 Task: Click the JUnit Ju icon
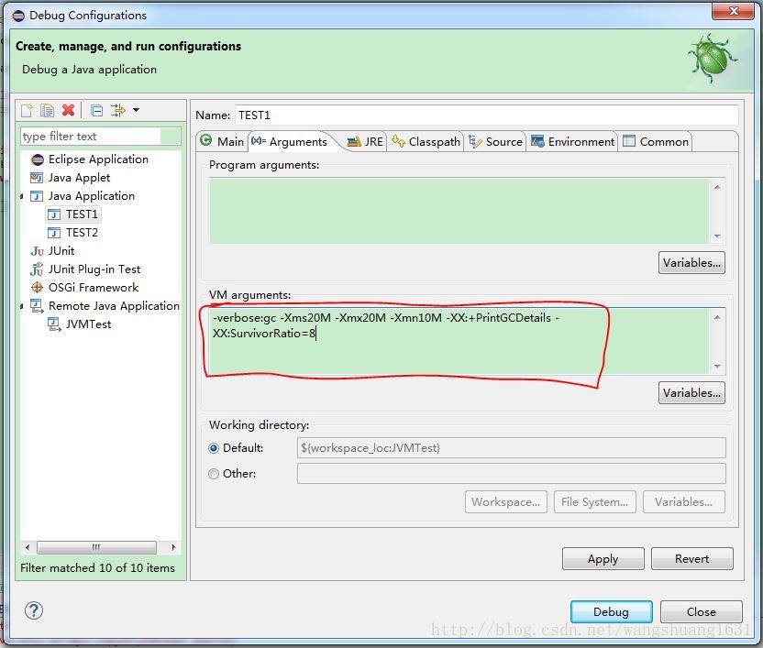click(37, 251)
